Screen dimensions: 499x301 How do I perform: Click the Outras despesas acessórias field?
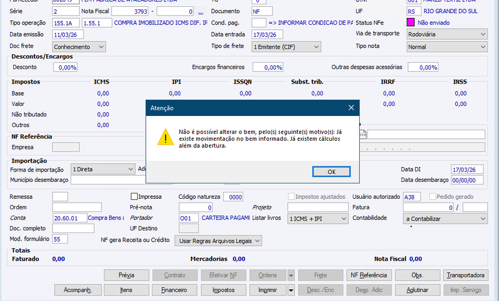pyautogui.click(x=423, y=67)
